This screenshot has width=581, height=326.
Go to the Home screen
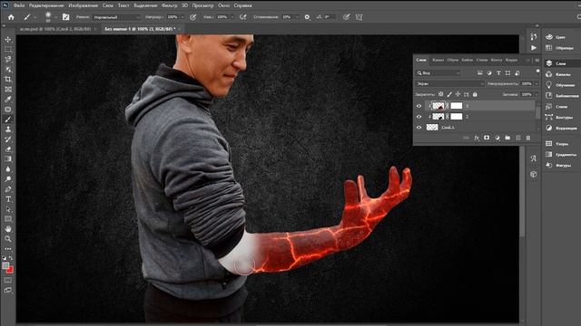[11, 17]
